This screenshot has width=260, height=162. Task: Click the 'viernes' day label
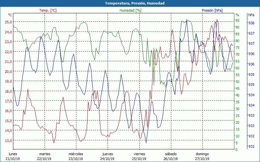pos(139,154)
